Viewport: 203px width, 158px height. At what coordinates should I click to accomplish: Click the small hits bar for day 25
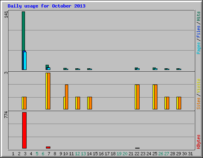coord(154,68)
